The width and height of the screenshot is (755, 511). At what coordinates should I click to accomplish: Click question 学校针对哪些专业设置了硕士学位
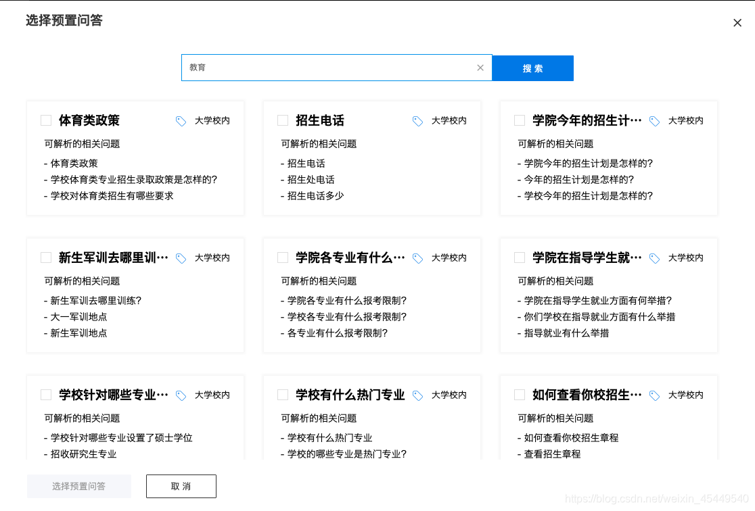pos(121,438)
